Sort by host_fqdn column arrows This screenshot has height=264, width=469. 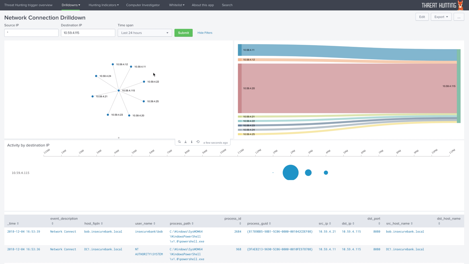click(x=102, y=224)
